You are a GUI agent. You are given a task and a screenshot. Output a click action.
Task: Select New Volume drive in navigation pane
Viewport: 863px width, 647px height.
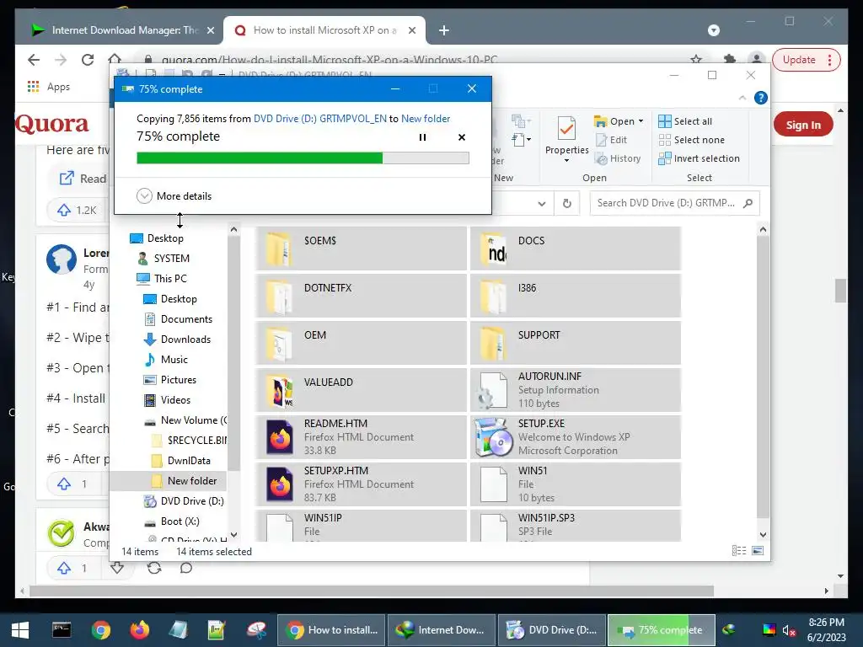point(185,420)
